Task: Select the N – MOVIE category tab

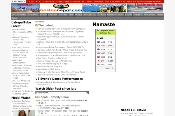Action: click(101, 15)
